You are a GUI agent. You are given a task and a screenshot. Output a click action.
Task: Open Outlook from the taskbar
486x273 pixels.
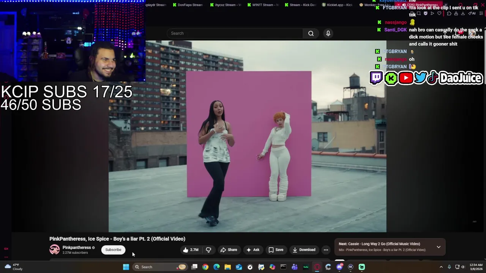coord(239,267)
